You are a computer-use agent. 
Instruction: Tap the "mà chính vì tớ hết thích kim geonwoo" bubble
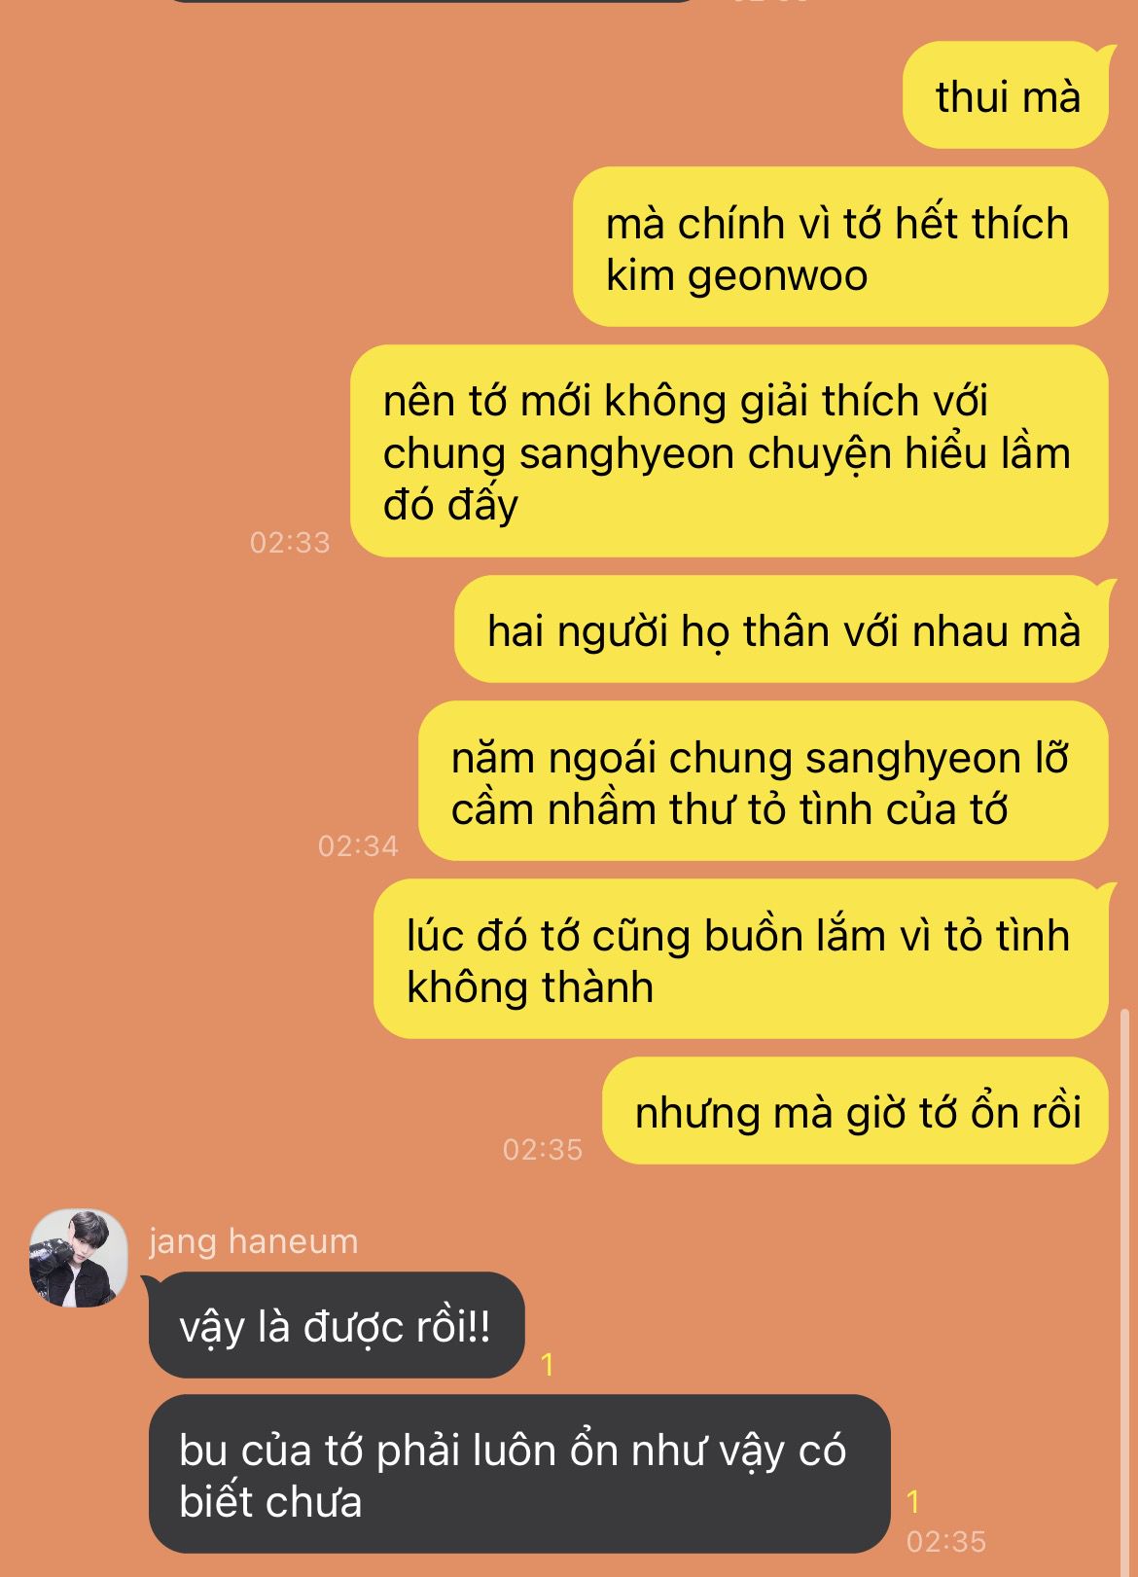coord(840,247)
